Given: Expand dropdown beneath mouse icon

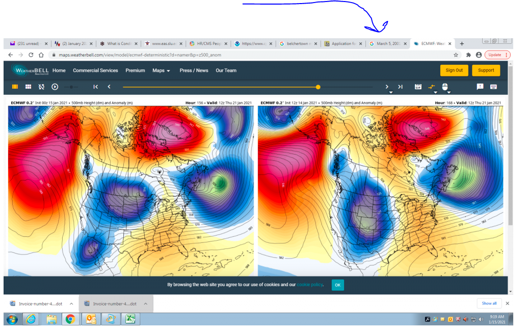Looking at the screenshot, I should coord(449,92).
